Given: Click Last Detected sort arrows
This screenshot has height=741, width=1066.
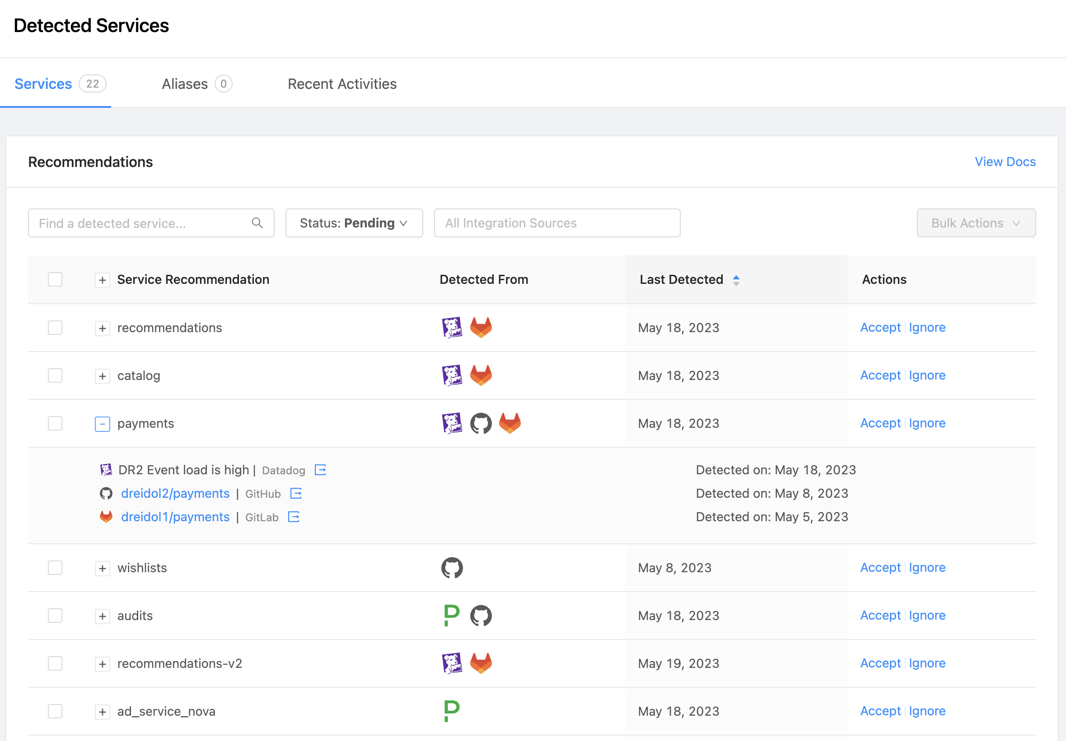Looking at the screenshot, I should tap(736, 280).
